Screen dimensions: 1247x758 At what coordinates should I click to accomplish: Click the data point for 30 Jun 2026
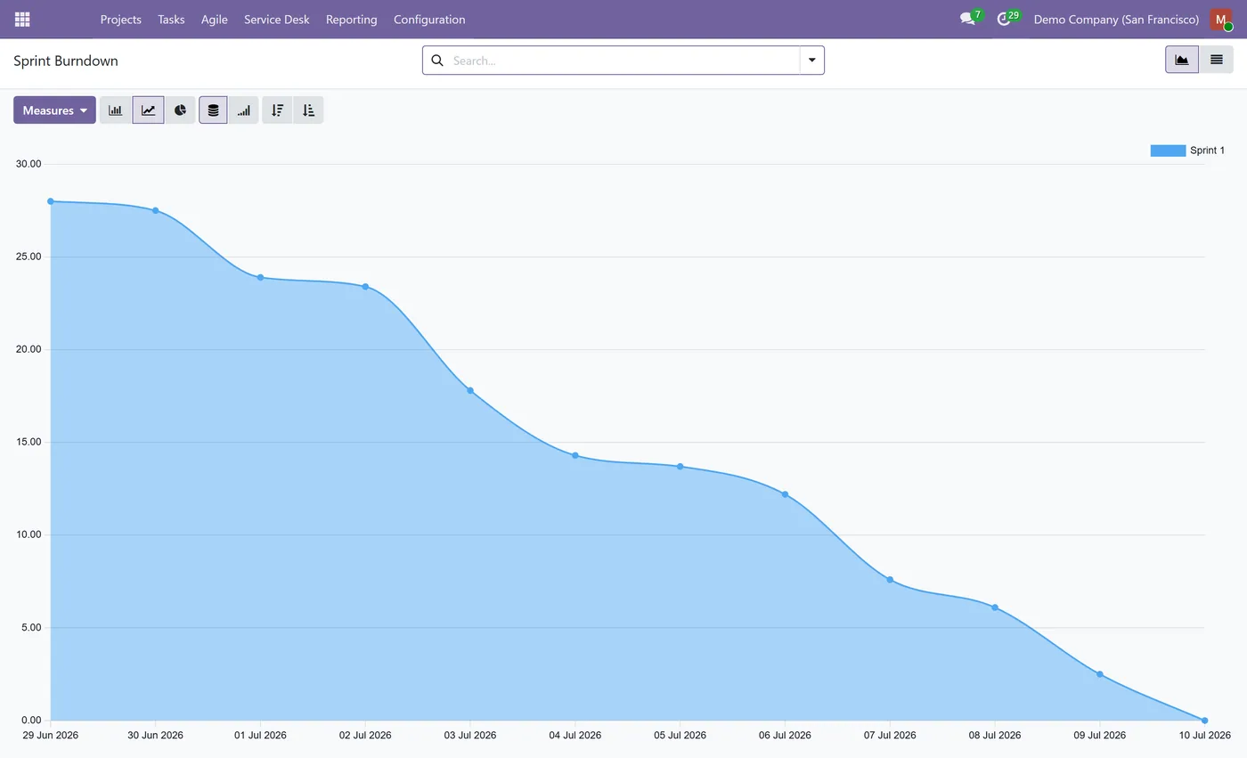156,210
